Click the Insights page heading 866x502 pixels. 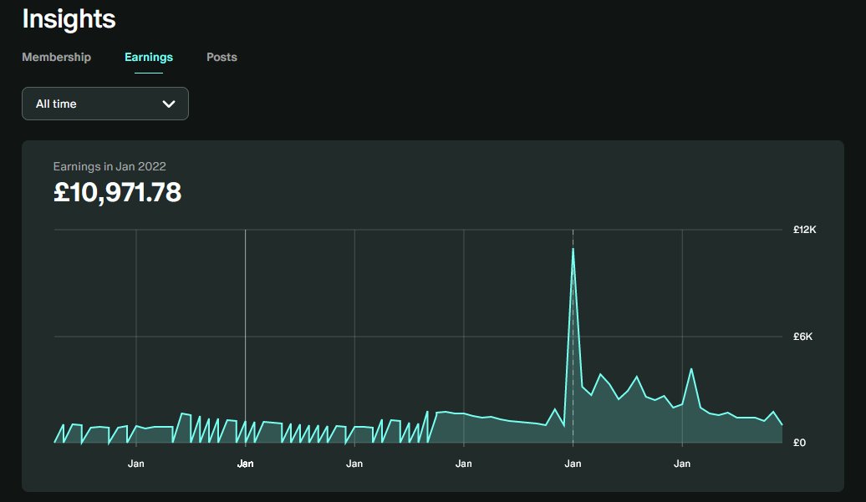(69, 18)
